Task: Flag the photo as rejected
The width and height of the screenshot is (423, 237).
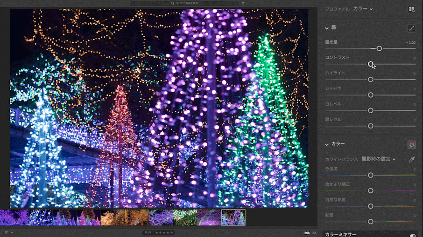Action: (150, 233)
